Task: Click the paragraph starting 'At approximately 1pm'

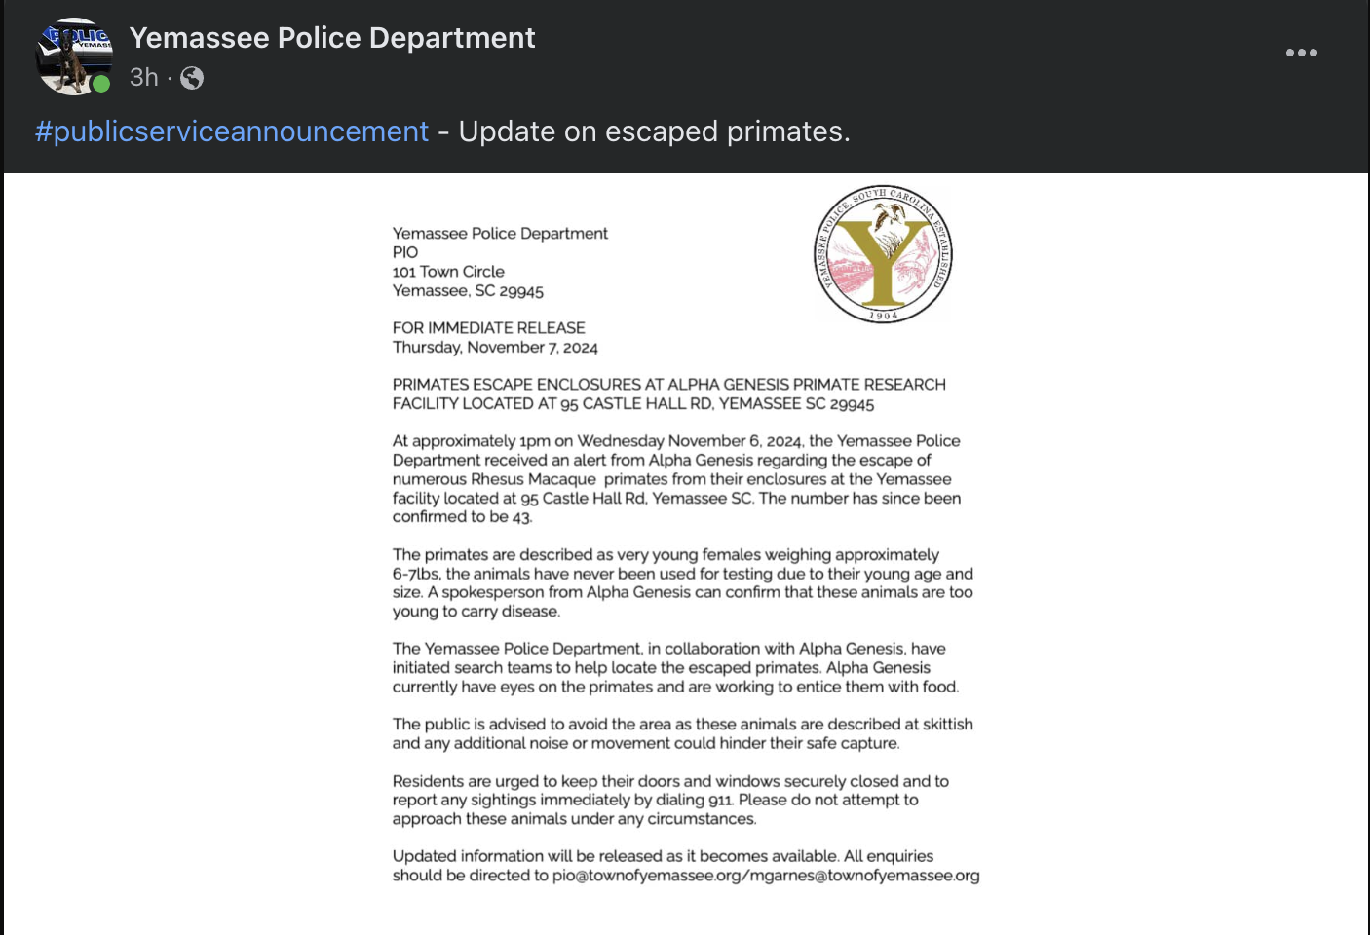Action: point(677,479)
